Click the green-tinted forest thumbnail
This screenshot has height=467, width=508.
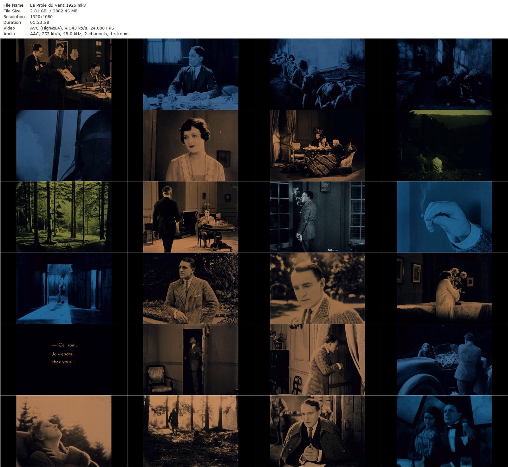[64, 217]
